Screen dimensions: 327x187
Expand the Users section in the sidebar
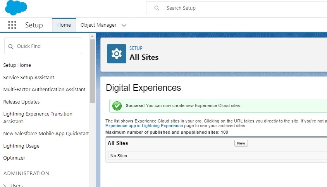pos(5,185)
